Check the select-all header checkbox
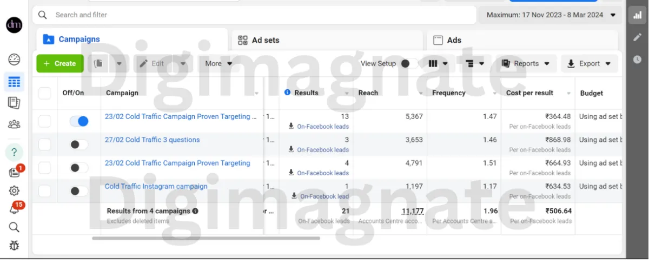The width and height of the screenshot is (649, 263). pos(44,93)
